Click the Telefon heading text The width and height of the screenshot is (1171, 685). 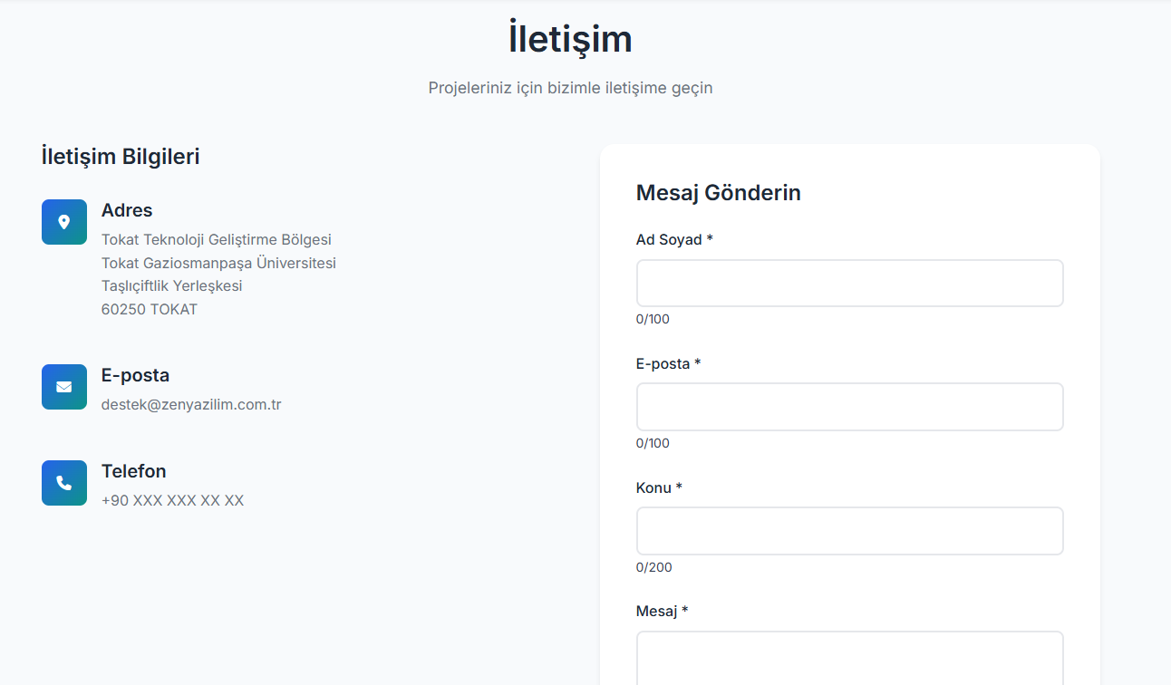click(x=134, y=472)
